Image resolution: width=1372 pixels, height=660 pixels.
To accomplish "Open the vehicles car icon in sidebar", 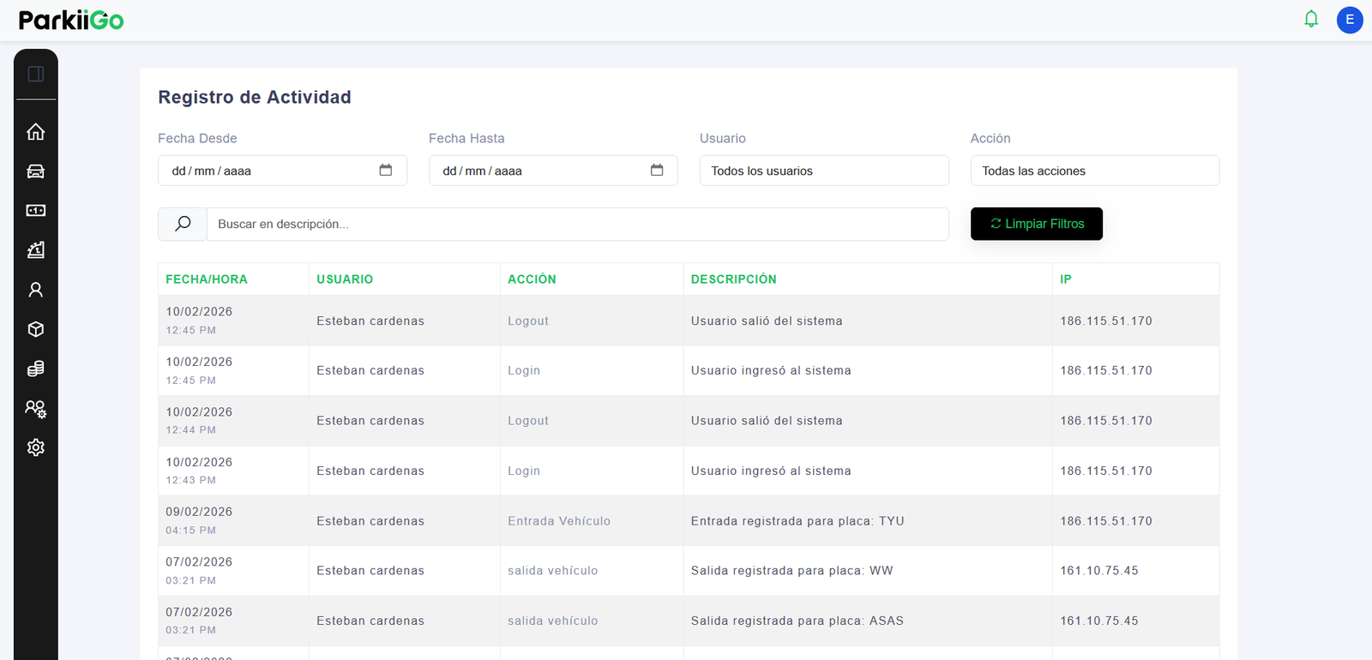I will coord(36,171).
